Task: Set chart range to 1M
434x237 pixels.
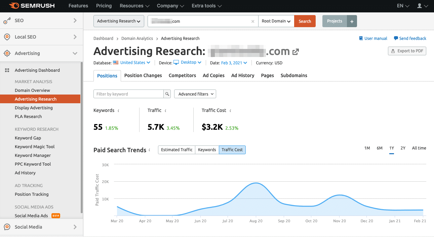Action: click(x=367, y=148)
